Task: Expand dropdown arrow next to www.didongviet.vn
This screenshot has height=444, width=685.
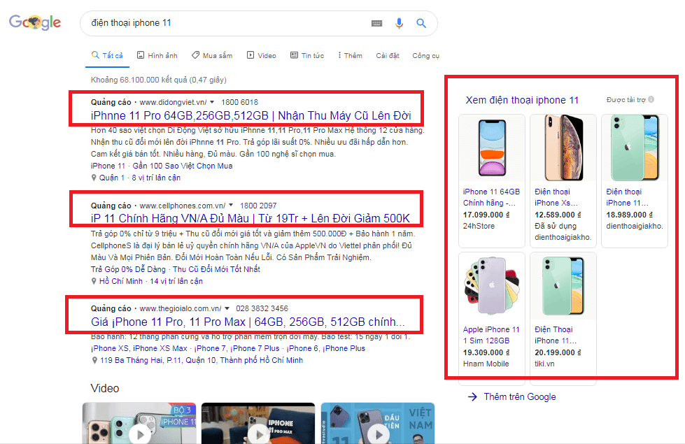Action: [212, 102]
